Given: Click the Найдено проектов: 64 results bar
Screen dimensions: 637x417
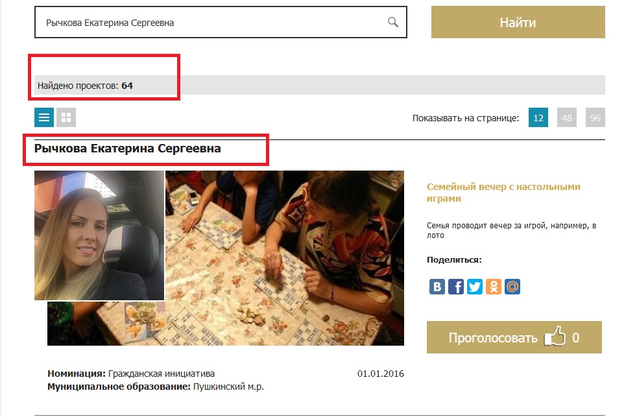Looking at the screenshot, I should [320, 85].
